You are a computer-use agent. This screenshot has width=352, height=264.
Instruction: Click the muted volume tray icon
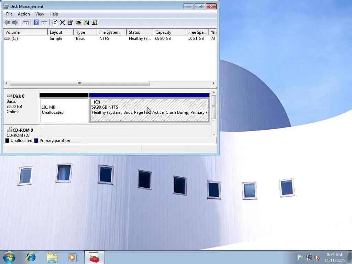click(x=317, y=257)
